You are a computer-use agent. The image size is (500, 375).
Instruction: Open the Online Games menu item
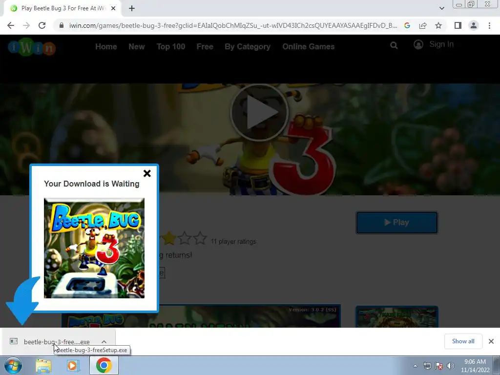[309, 46]
